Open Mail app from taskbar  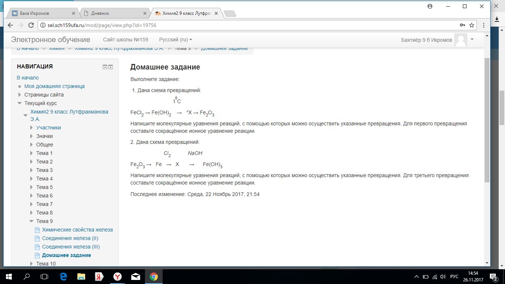click(x=135, y=277)
